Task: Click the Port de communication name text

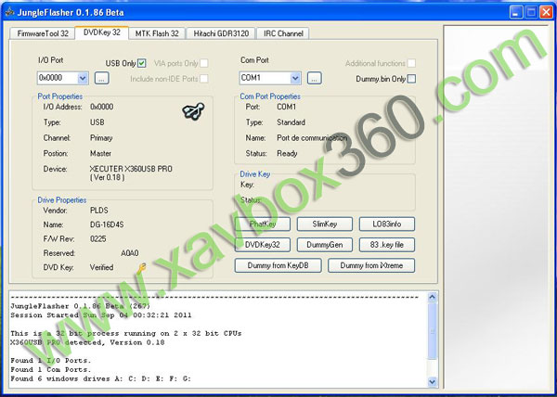Action: (312, 138)
